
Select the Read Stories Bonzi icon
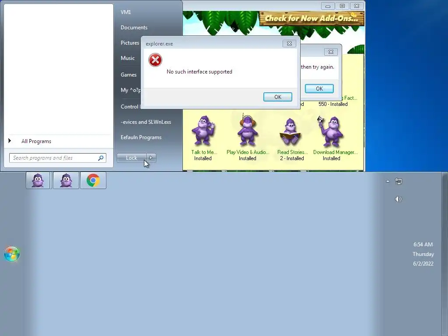290,132
